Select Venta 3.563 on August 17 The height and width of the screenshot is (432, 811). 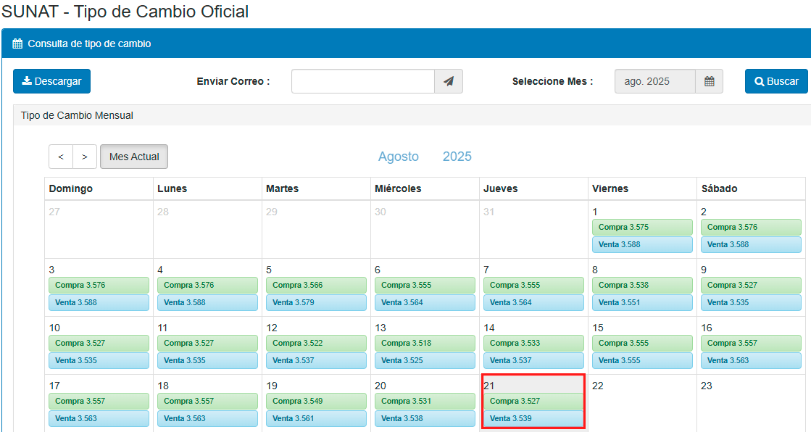point(99,418)
